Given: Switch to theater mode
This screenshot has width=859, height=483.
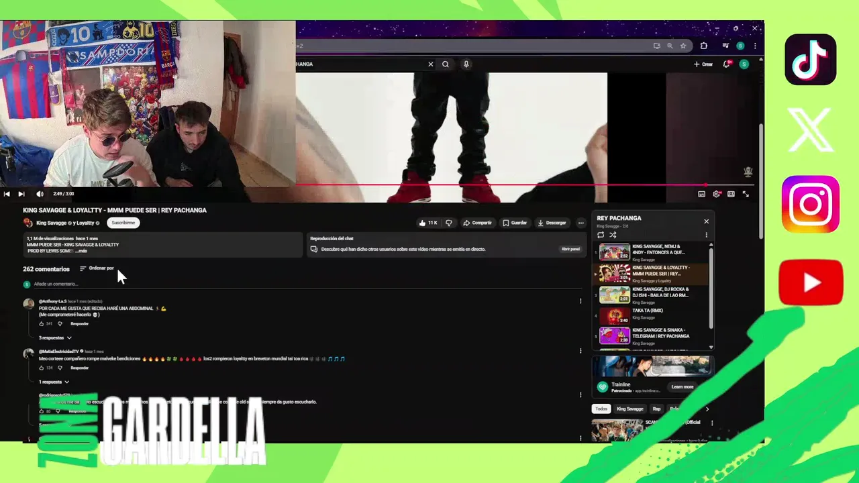Looking at the screenshot, I should (x=731, y=194).
